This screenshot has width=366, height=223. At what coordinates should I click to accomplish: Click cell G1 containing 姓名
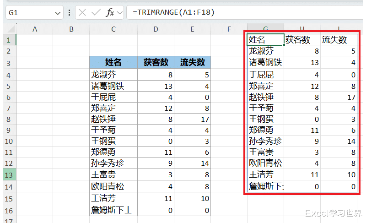266,40
